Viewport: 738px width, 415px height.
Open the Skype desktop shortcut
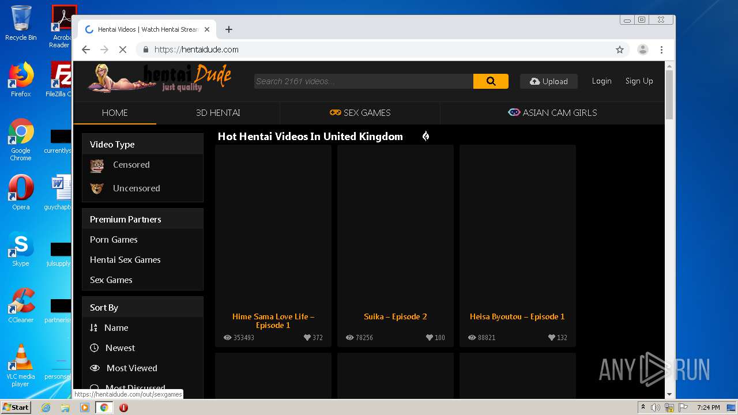click(21, 249)
